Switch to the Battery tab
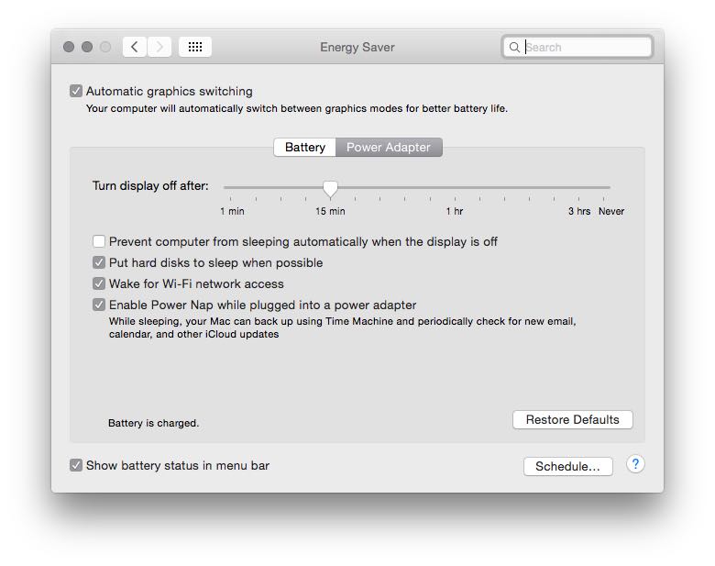 [304, 148]
